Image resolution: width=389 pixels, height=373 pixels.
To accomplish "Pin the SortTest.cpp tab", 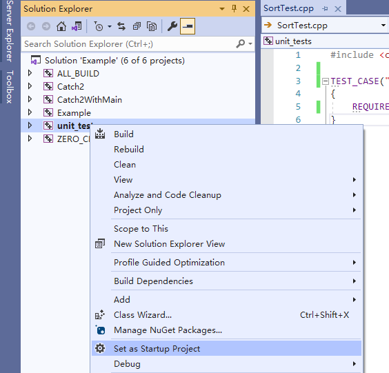I will (325, 9).
